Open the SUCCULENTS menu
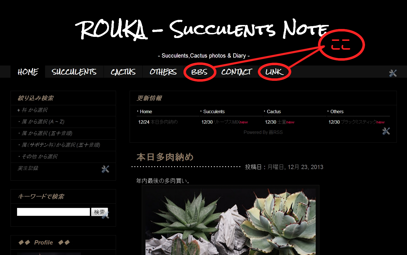The width and height of the screenshot is (407, 255). 74,72
